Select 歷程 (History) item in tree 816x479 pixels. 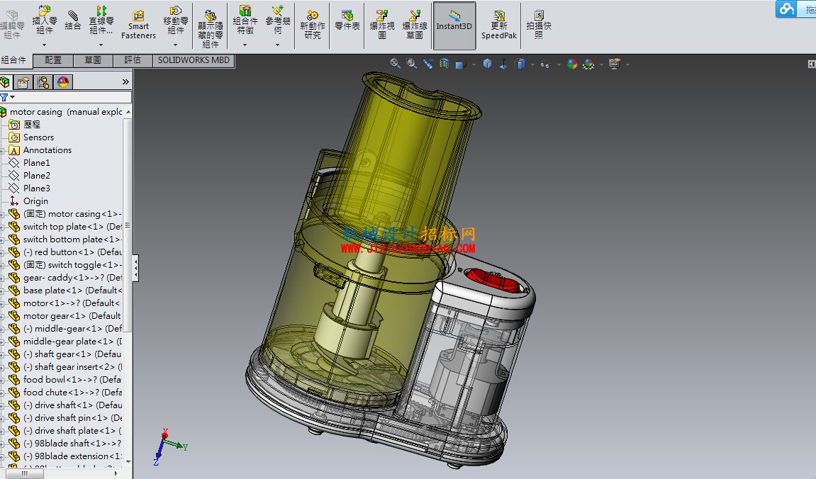(31, 125)
